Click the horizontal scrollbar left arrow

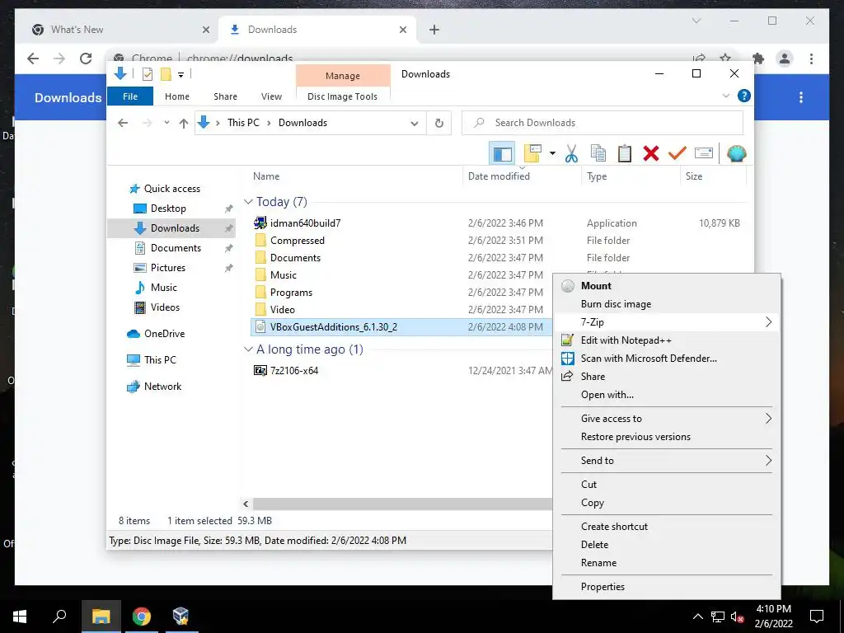coord(246,504)
